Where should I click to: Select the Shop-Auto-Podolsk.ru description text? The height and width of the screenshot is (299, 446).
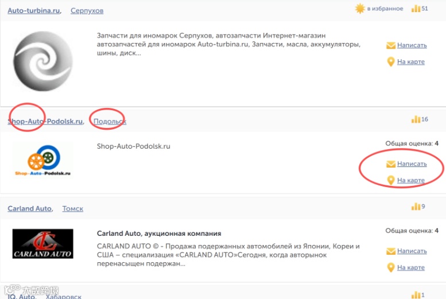coord(133,146)
